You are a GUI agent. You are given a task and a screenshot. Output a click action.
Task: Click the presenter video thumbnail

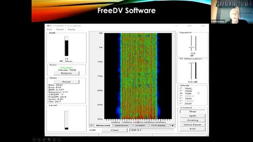coord(232,12)
